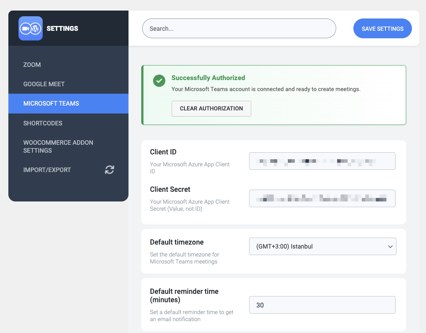The image size is (426, 333).
Task: Click the SETTINGS title in header
Action: coord(62,29)
